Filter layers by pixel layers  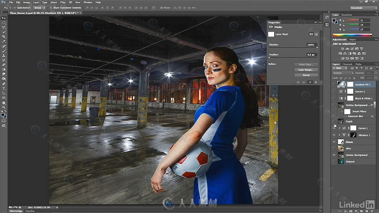[x=353, y=68]
